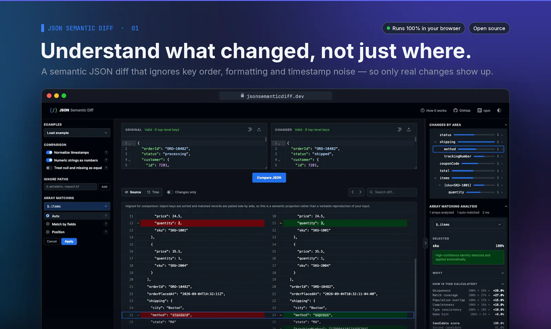Enable Treat null and missing as equal
Screen dimensions: 551x329
click(49, 168)
